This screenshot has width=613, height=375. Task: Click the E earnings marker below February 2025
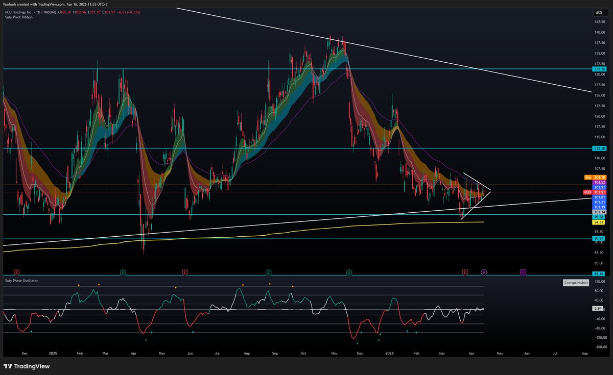click(123, 272)
